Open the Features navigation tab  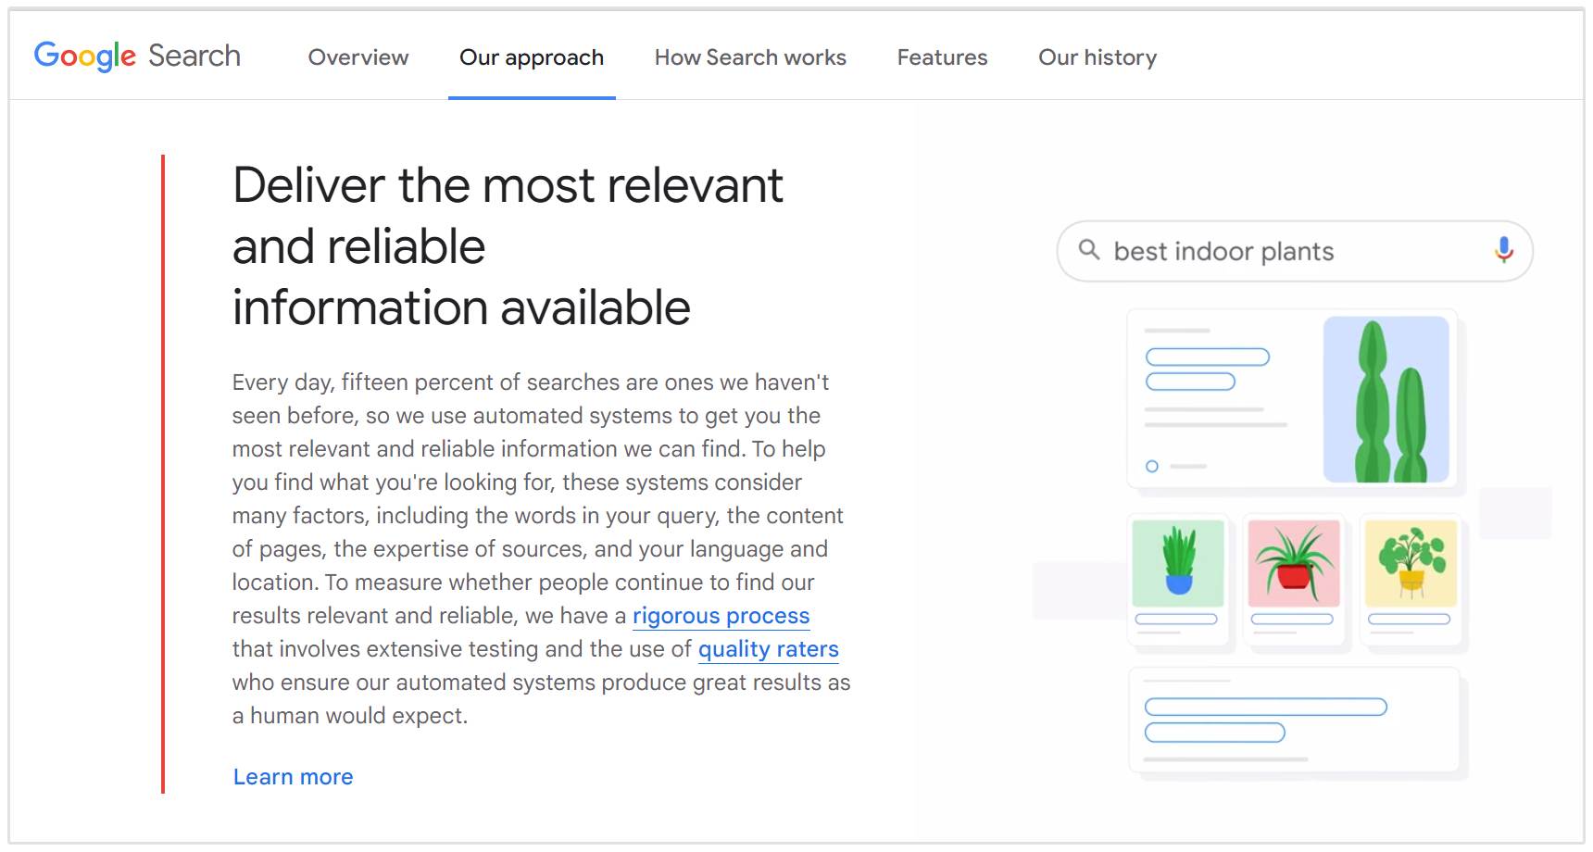pos(942,57)
